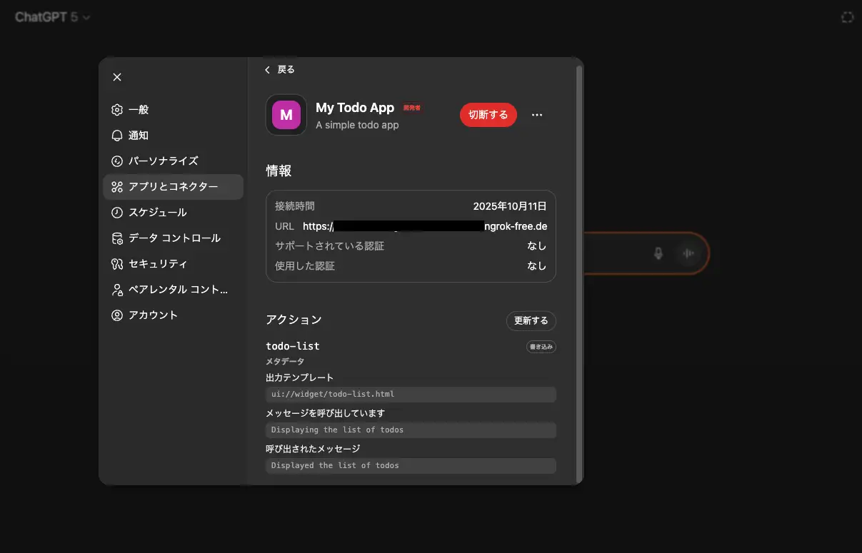Click the person-lock icon for ペアレンタル コントロール

click(x=117, y=290)
